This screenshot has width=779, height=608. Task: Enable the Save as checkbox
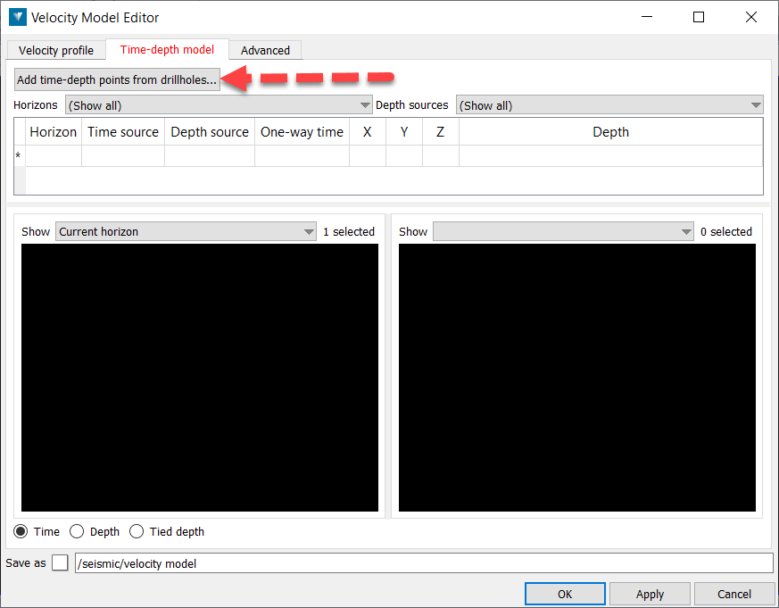(60, 562)
